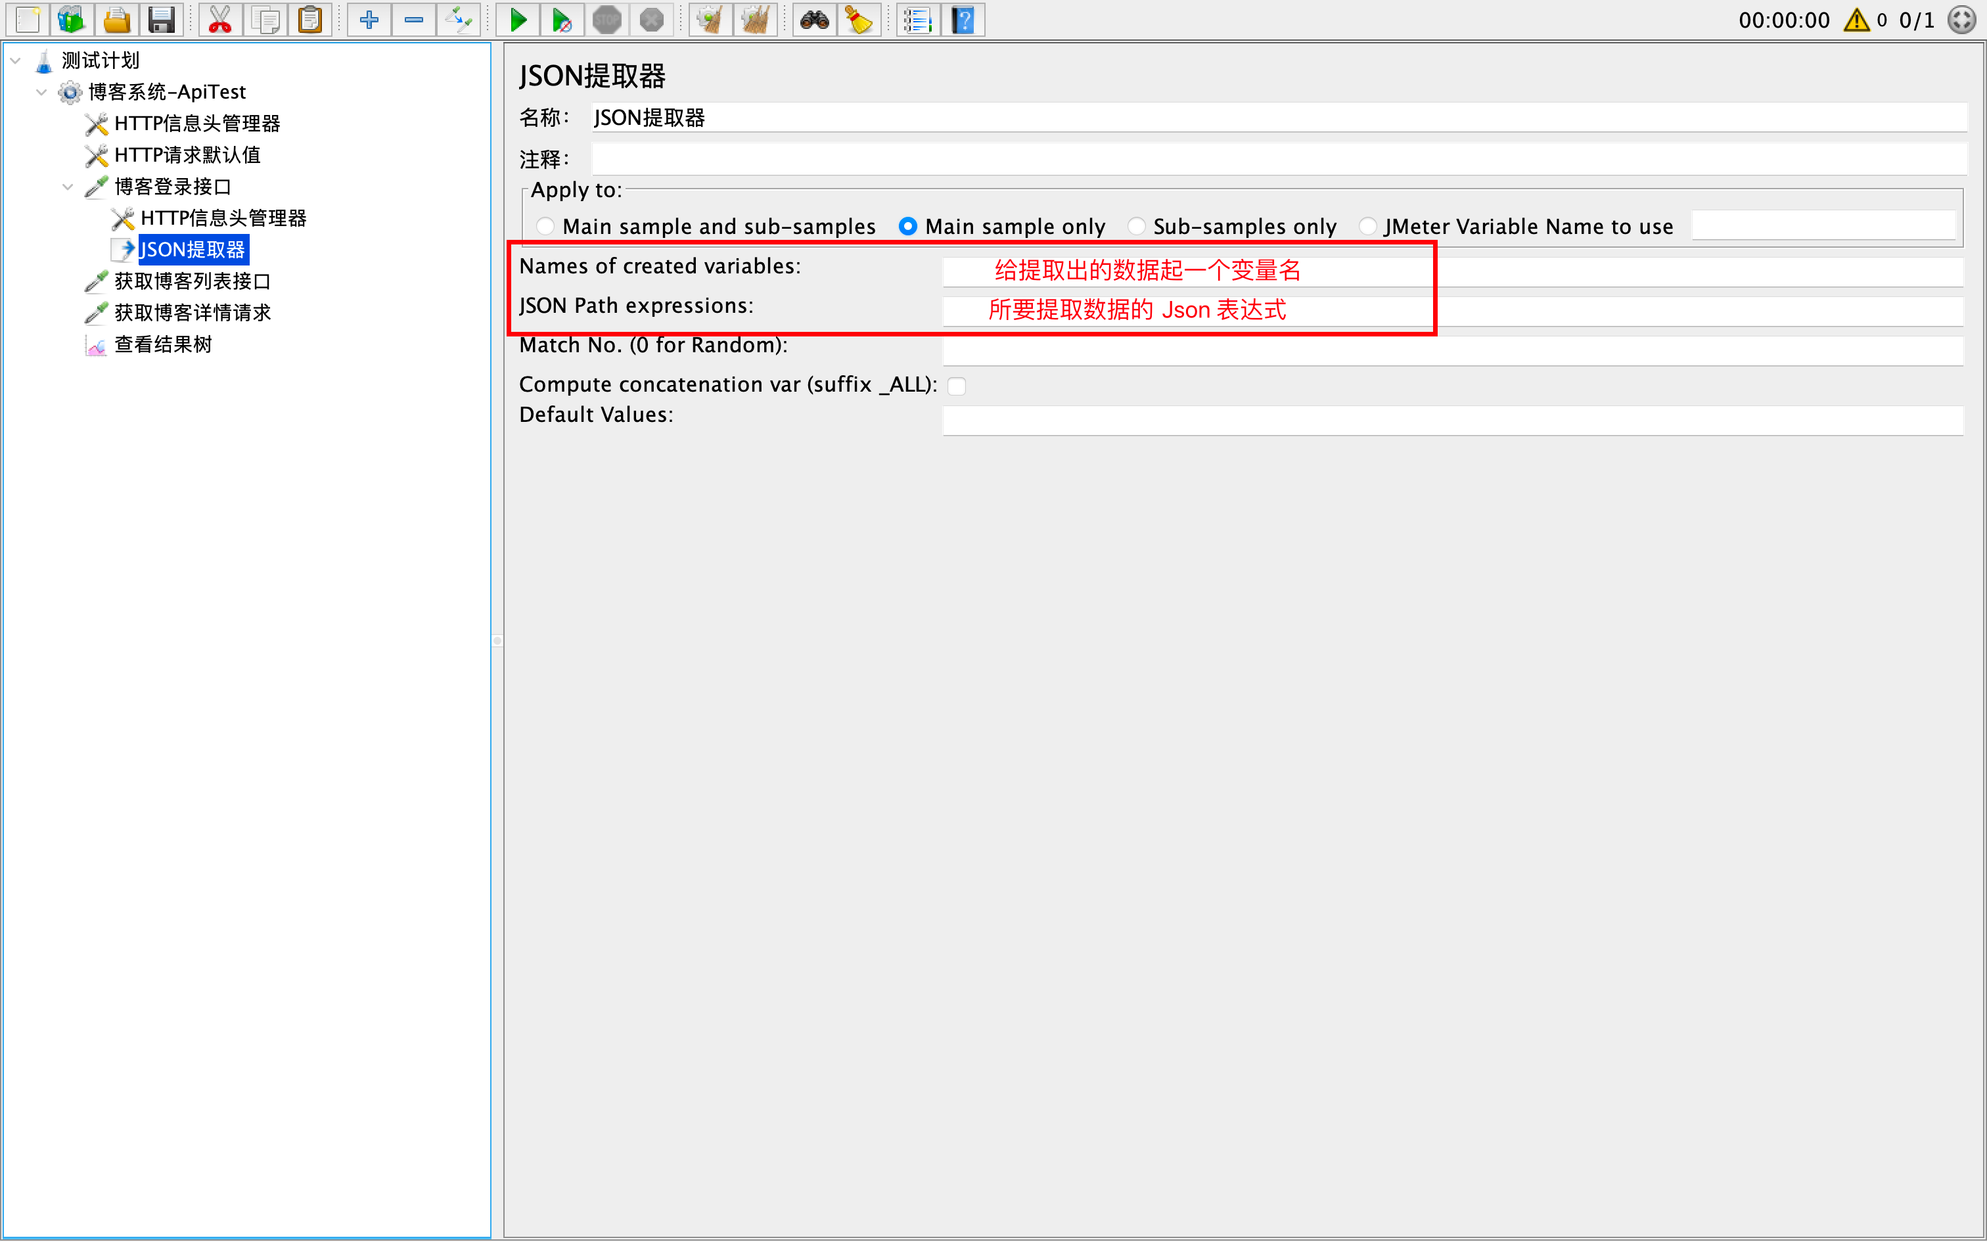Click the New test plan toolbar icon

point(28,20)
